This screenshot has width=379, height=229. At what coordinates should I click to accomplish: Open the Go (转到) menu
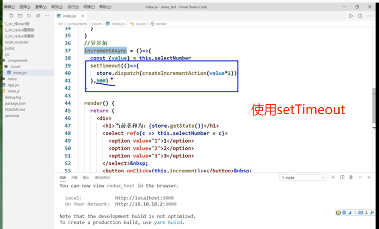tap(57, 7)
